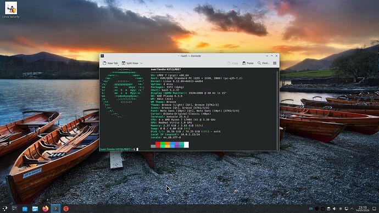Image resolution: width=379 pixels, height=213 pixels.
Task: Open the display/network tray icon
Action: pyautogui.click(x=347, y=209)
